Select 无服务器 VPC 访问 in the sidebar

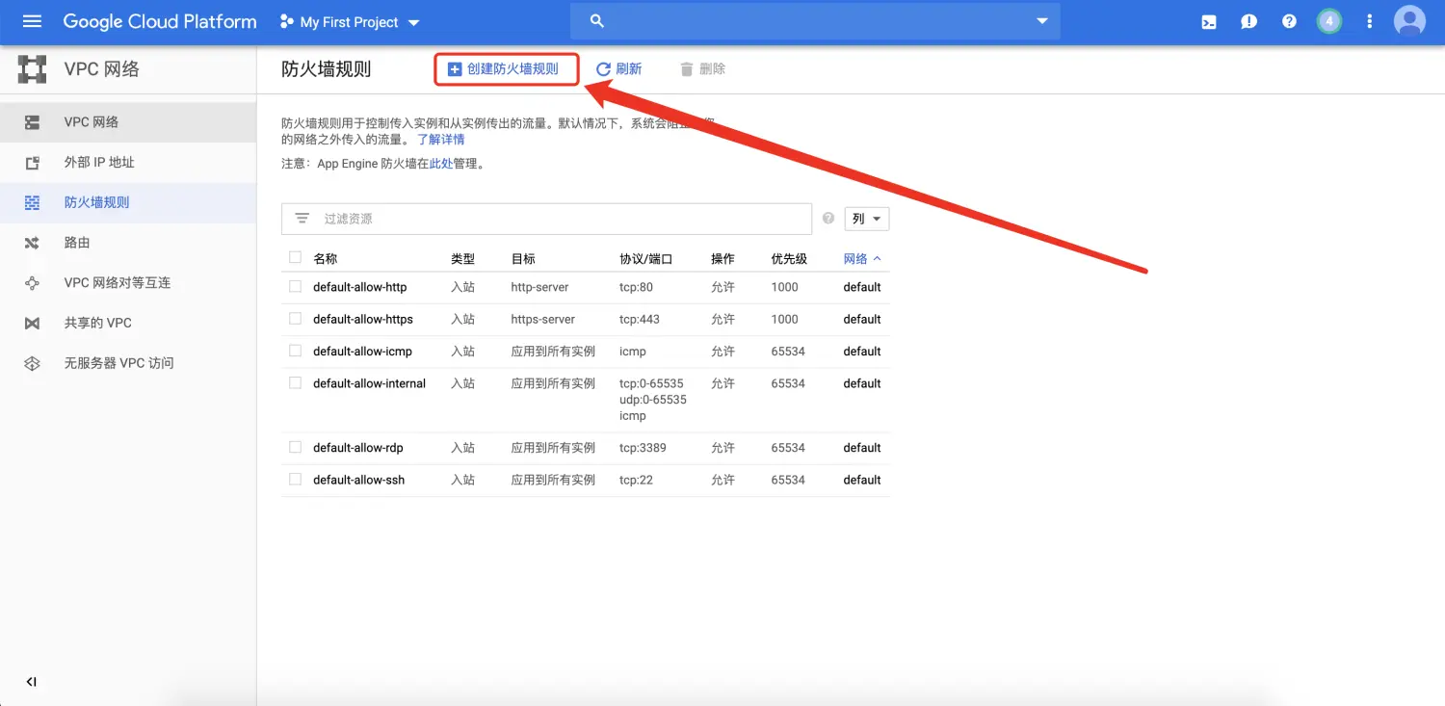coord(128,363)
